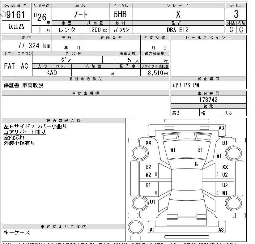Select the グレー exterior color cell
The image size is (255, 244).
coord(67,60)
